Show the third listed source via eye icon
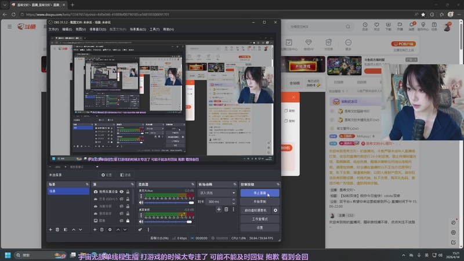This screenshot has height=261, width=464. [x=121, y=206]
